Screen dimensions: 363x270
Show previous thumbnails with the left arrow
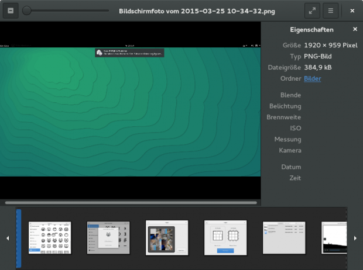(x=8, y=238)
